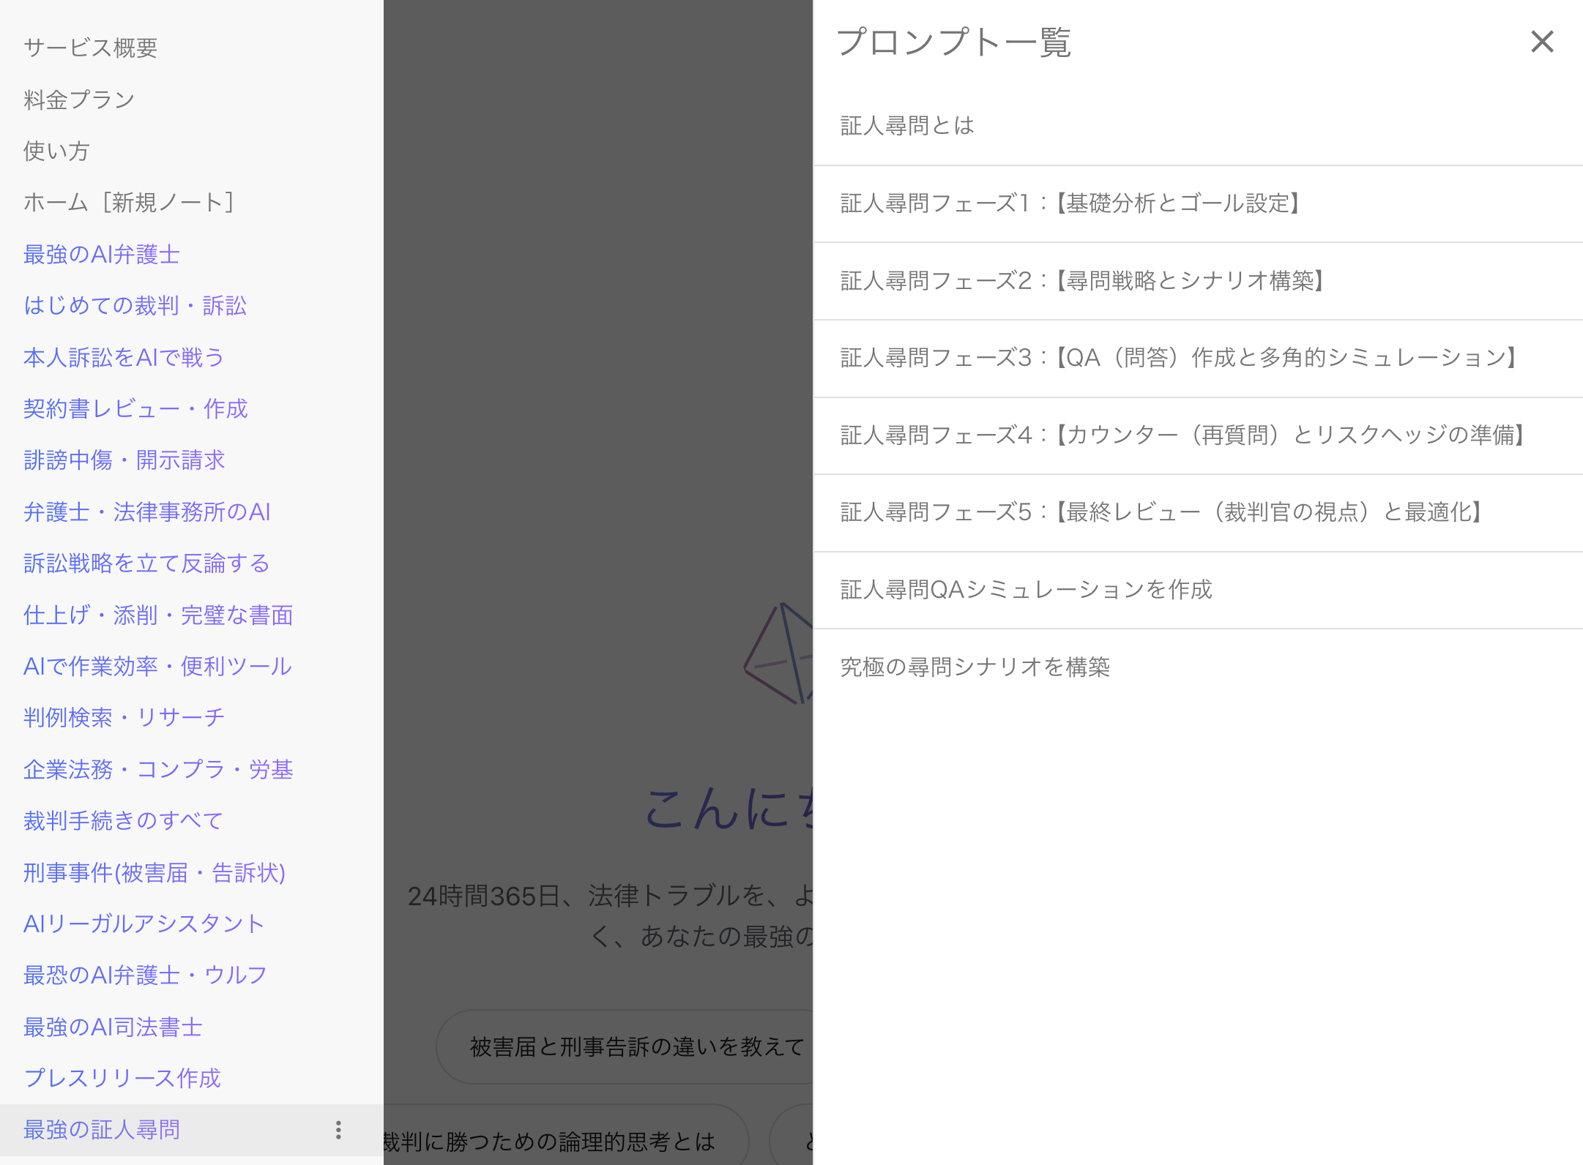Open options menu for 最強の証人尋問

tap(338, 1129)
